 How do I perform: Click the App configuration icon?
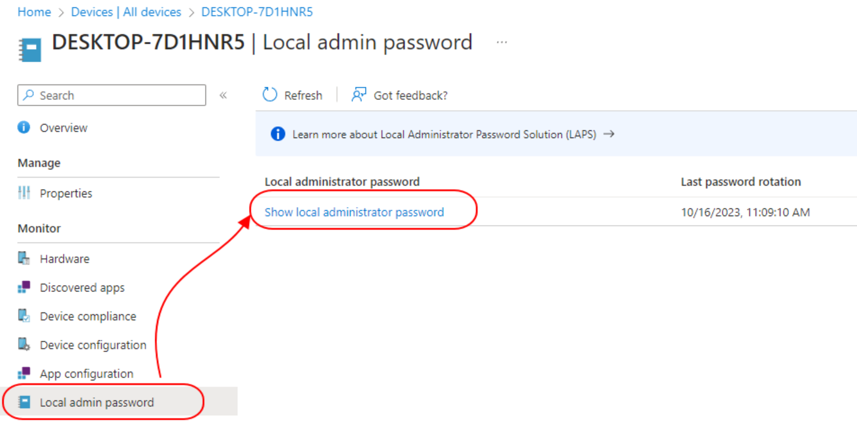tap(24, 373)
